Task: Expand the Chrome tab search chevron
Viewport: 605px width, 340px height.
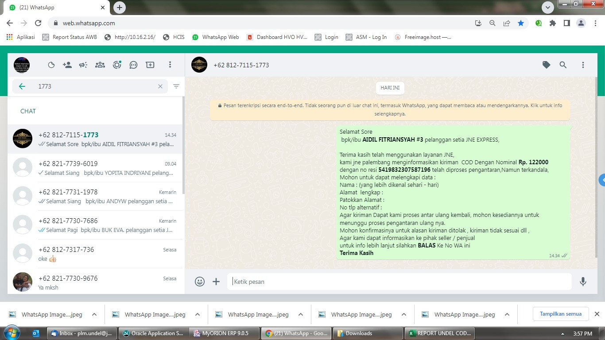Action: coord(548,8)
